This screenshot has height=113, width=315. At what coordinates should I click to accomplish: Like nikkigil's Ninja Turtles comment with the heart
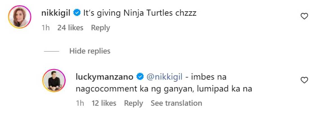click(304, 17)
